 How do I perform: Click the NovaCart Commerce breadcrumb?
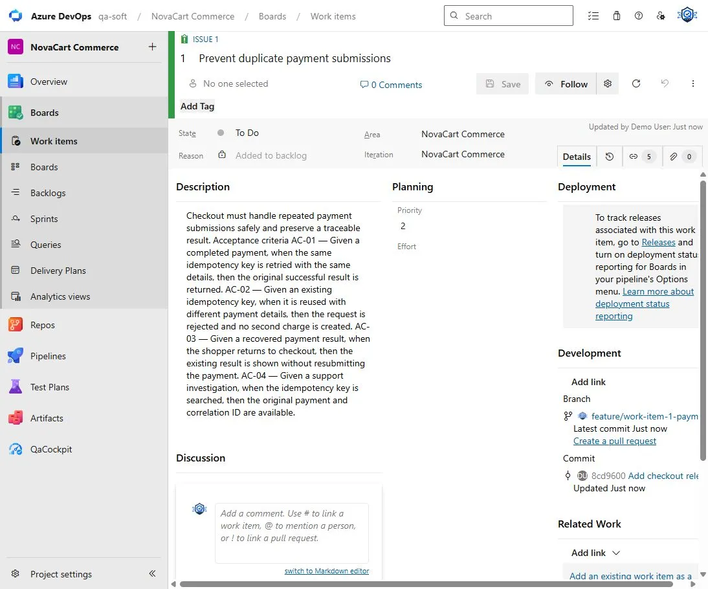point(193,16)
